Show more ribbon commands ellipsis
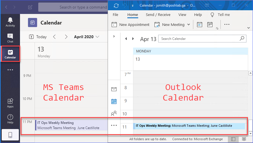Screen dimensions: 253x143 click(x=227, y=24)
